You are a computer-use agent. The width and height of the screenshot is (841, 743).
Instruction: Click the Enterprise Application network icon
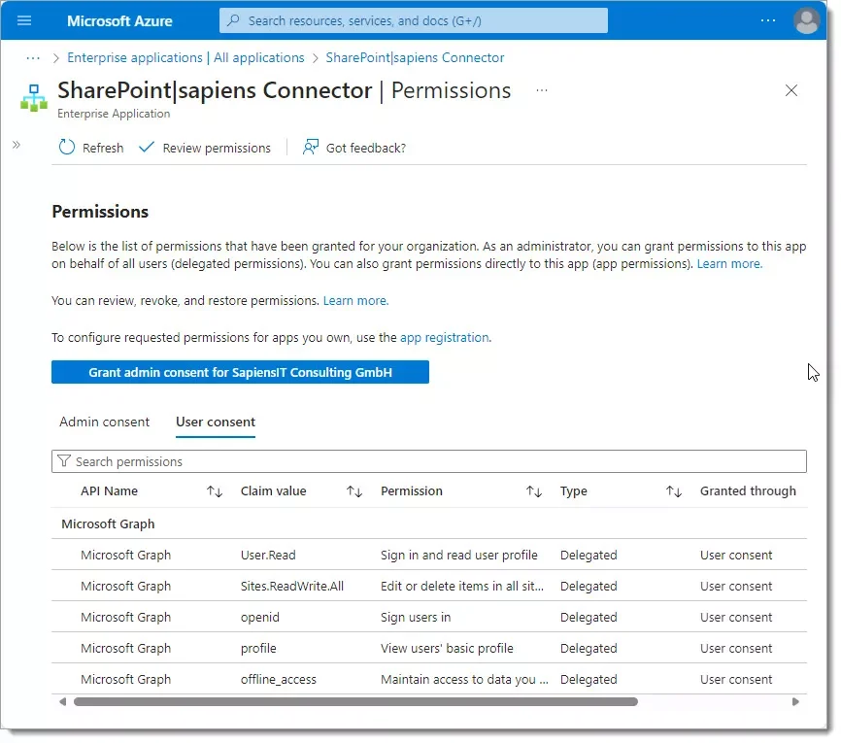coord(34,98)
